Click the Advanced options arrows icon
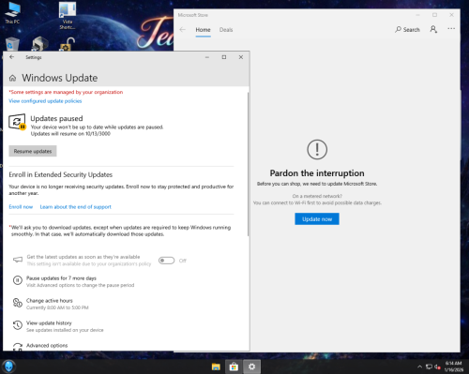Image resolution: width=469 pixels, height=374 pixels. click(18, 347)
